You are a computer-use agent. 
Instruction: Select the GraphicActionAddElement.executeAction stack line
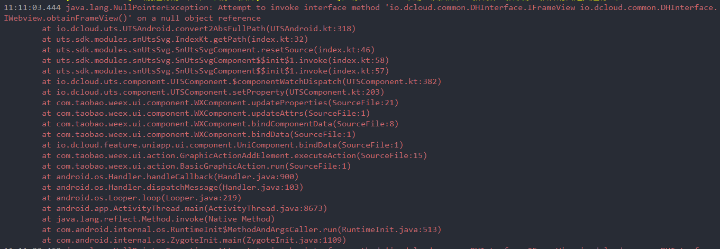pyautogui.click(x=234, y=155)
